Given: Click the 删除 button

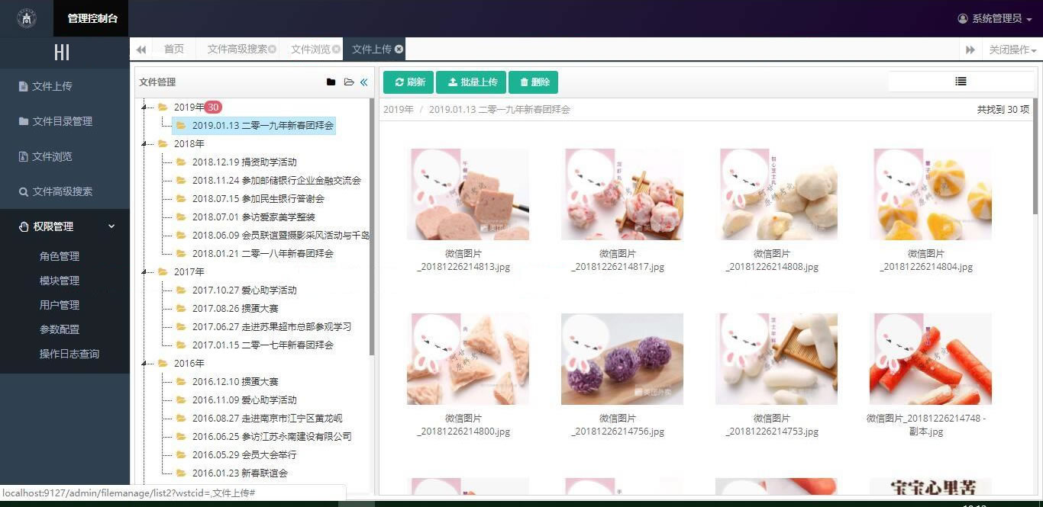Looking at the screenshot, I should [x=534, y=82].
